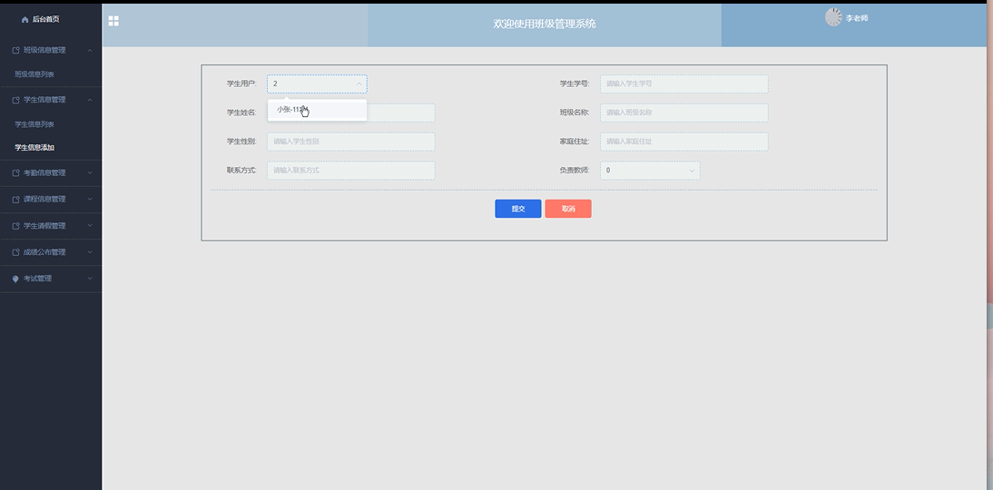The width and height of the screenshot is (993, 490).
Task: Open 班级信息列表 submenu item
Action: [34, 74]
